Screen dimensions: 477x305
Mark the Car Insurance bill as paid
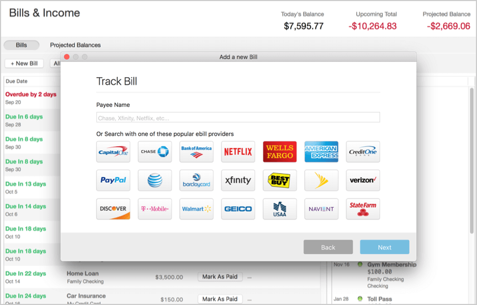tap(220, 299)
